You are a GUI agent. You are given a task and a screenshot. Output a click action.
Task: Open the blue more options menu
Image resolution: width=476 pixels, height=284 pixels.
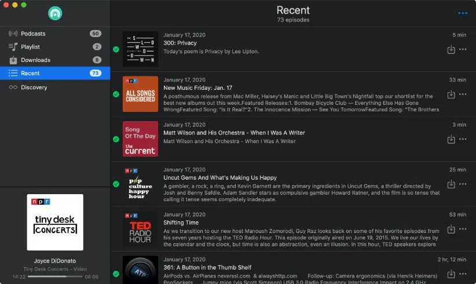462,13
